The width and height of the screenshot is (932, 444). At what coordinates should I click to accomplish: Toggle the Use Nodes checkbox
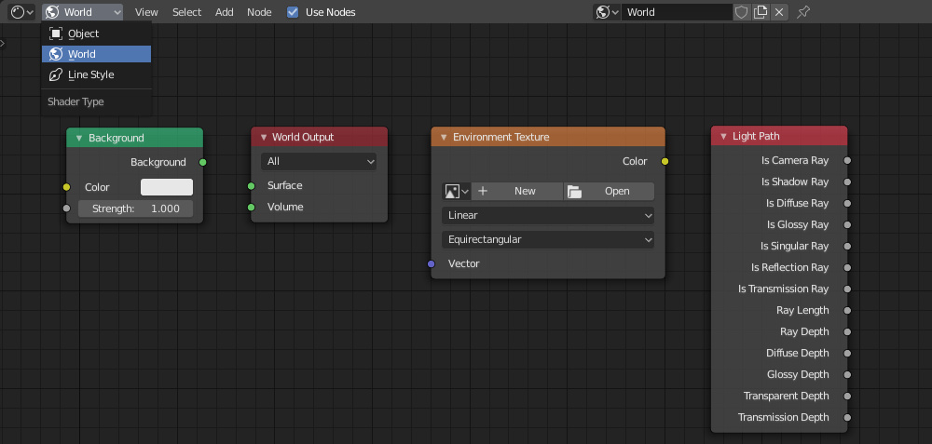click(x=293, y=12)
